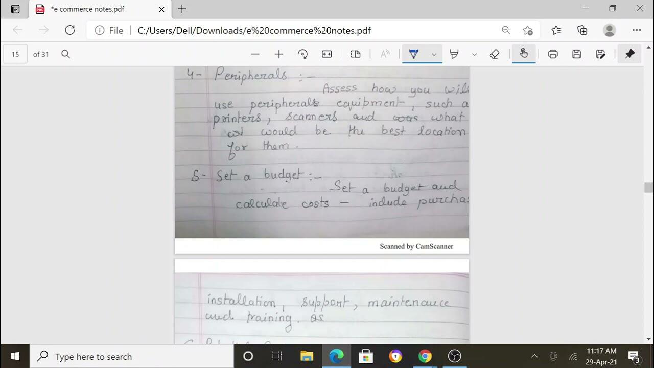Open the browser settings menu
Viewport: 654px width, 368px height.
coord(637,30)
